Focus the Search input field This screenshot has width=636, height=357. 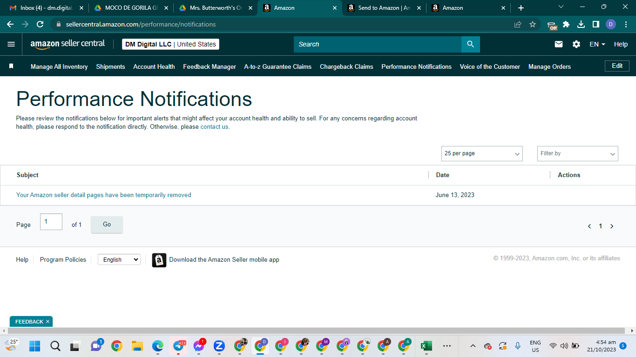click(x=378, y=44)
